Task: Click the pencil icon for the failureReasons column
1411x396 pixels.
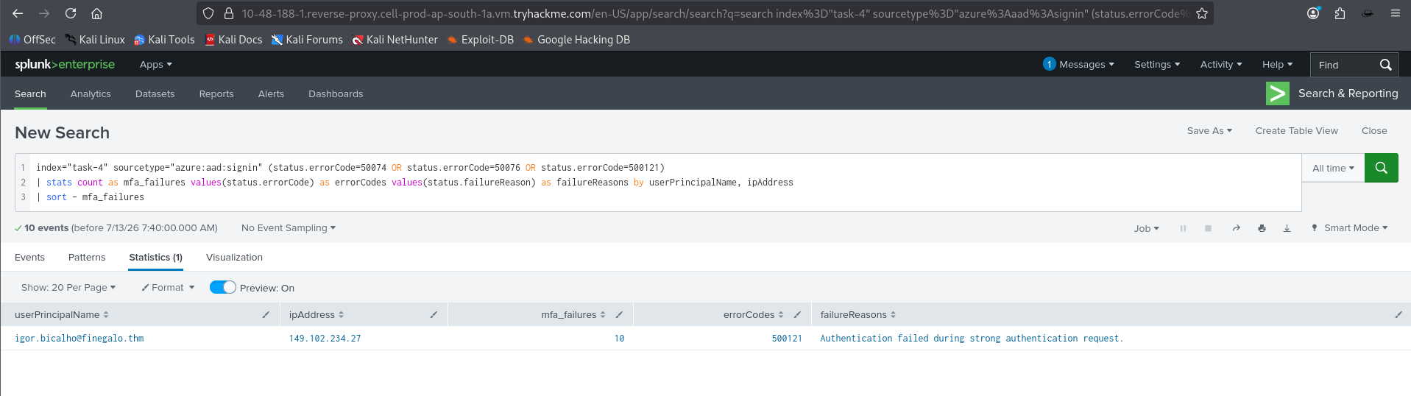Action: click(1398, 314)
